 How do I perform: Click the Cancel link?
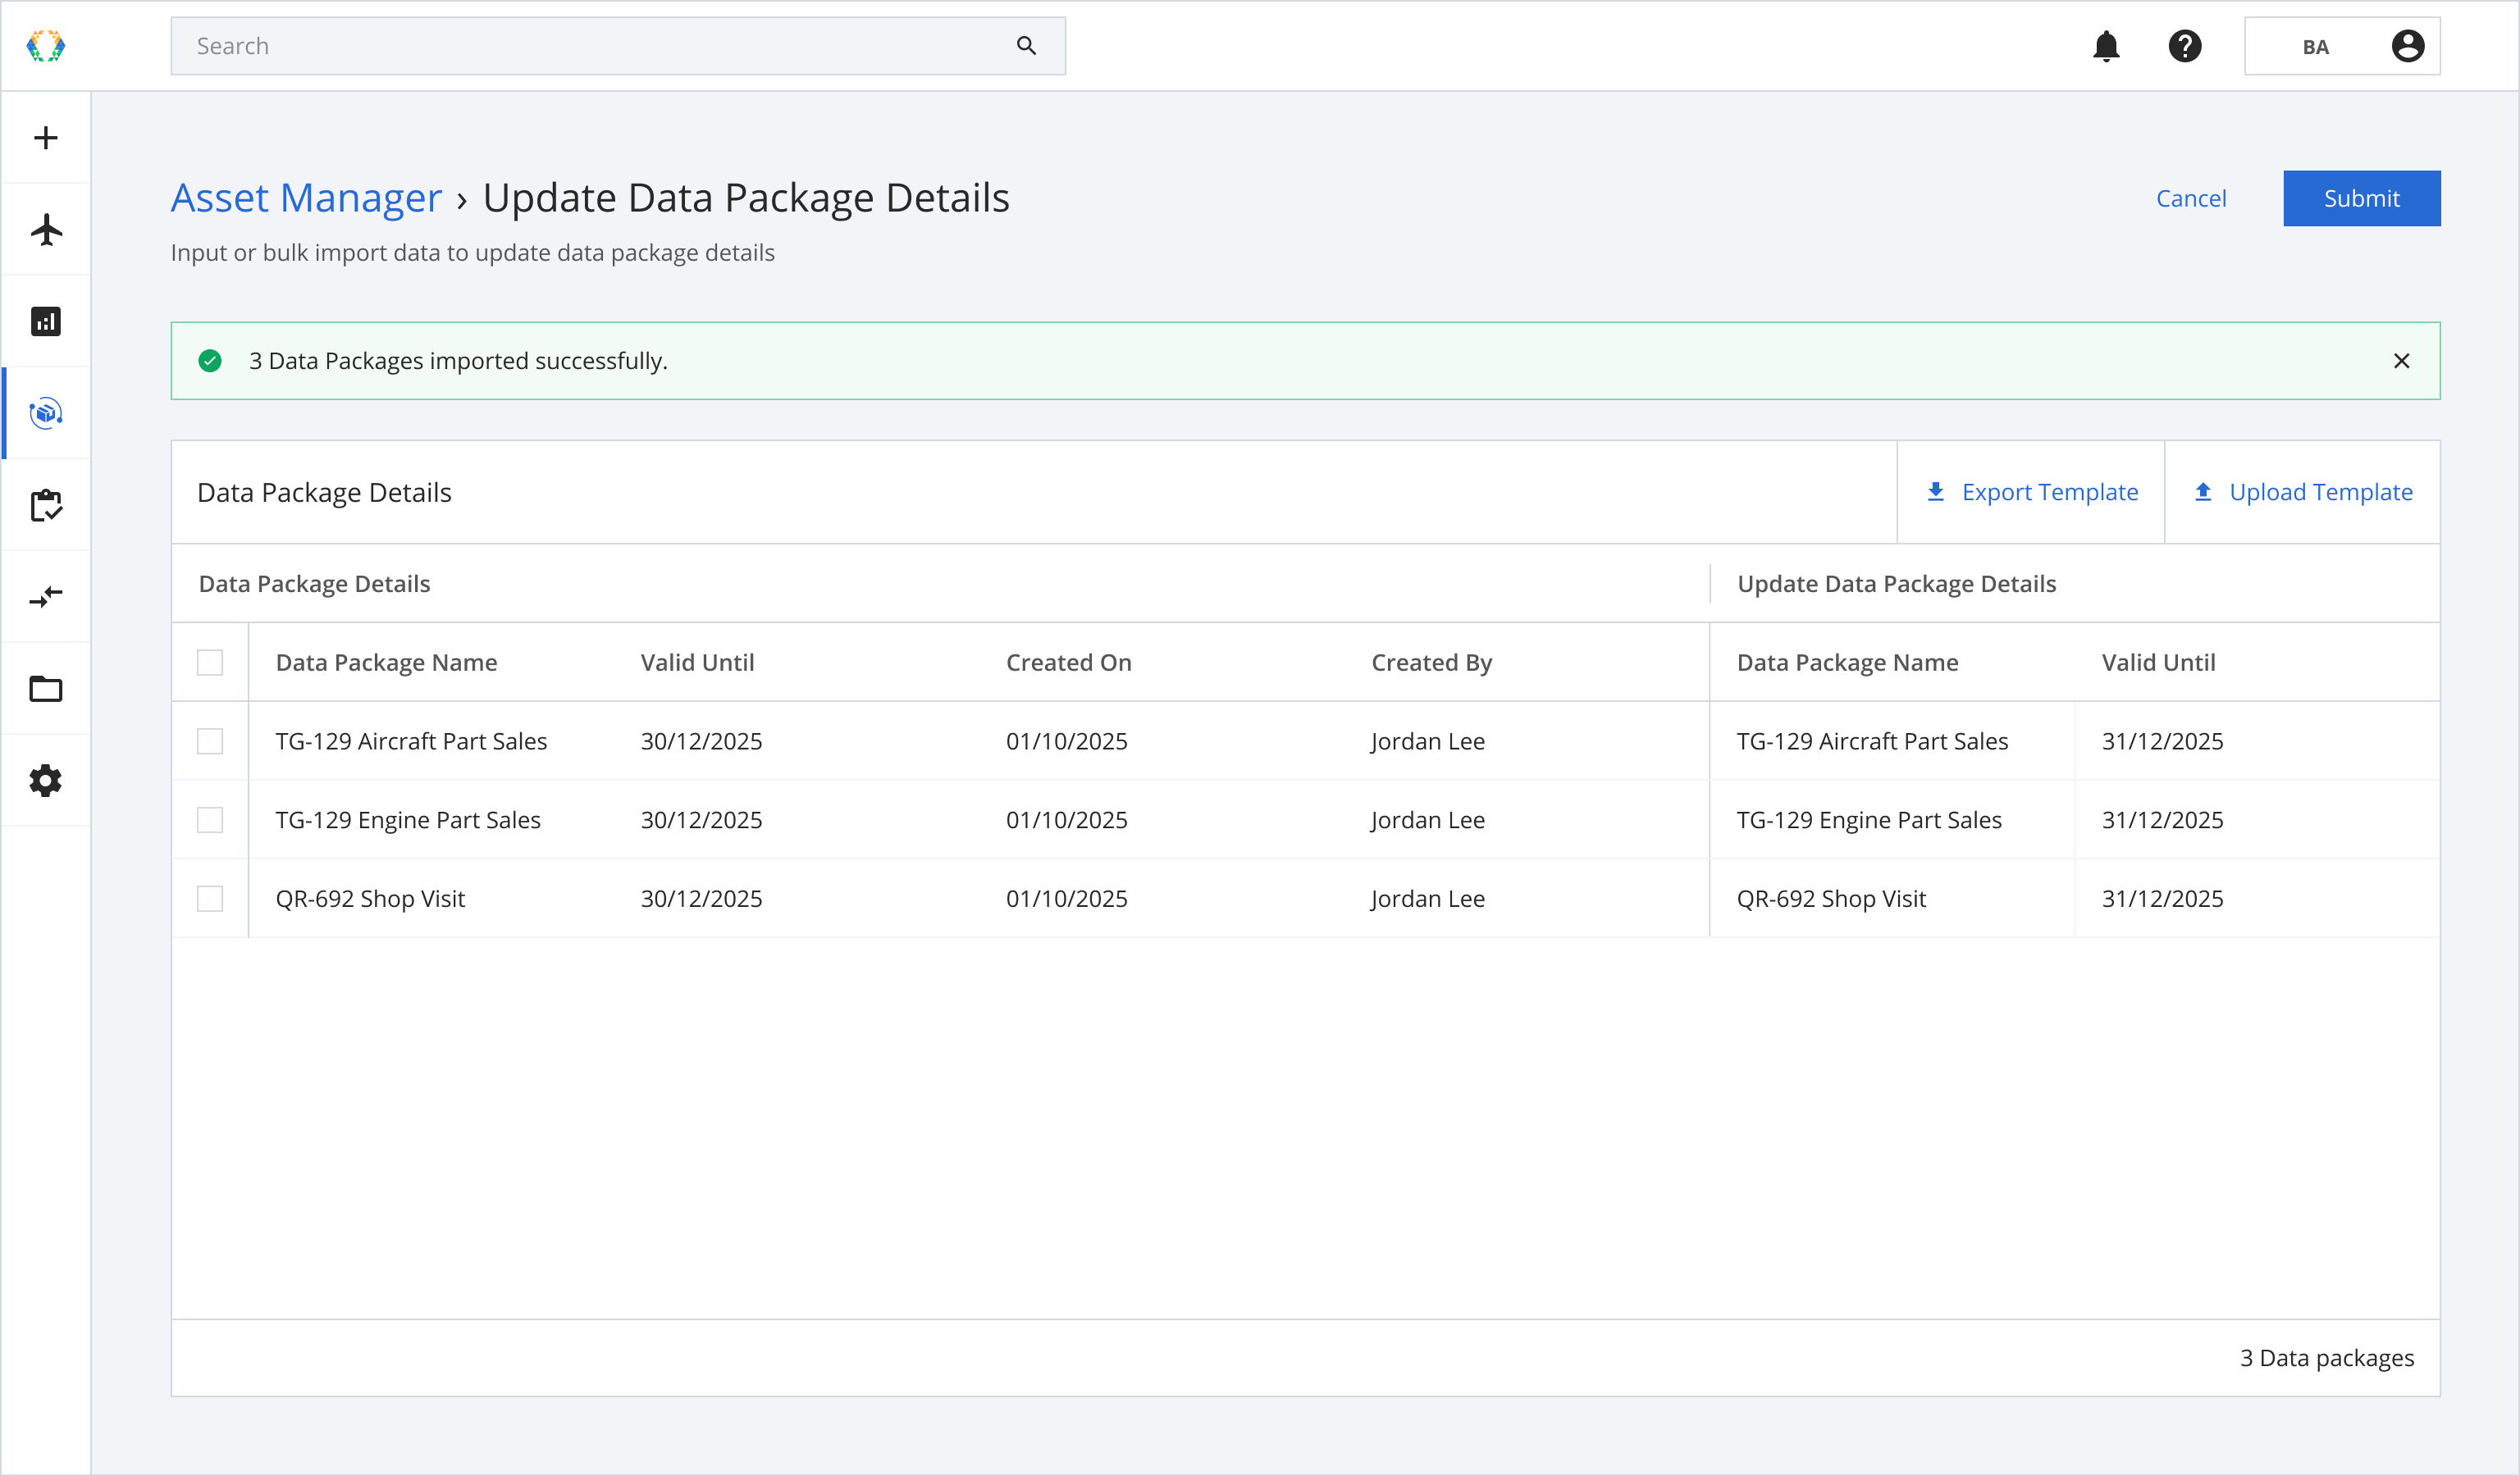pos(2191,199)
